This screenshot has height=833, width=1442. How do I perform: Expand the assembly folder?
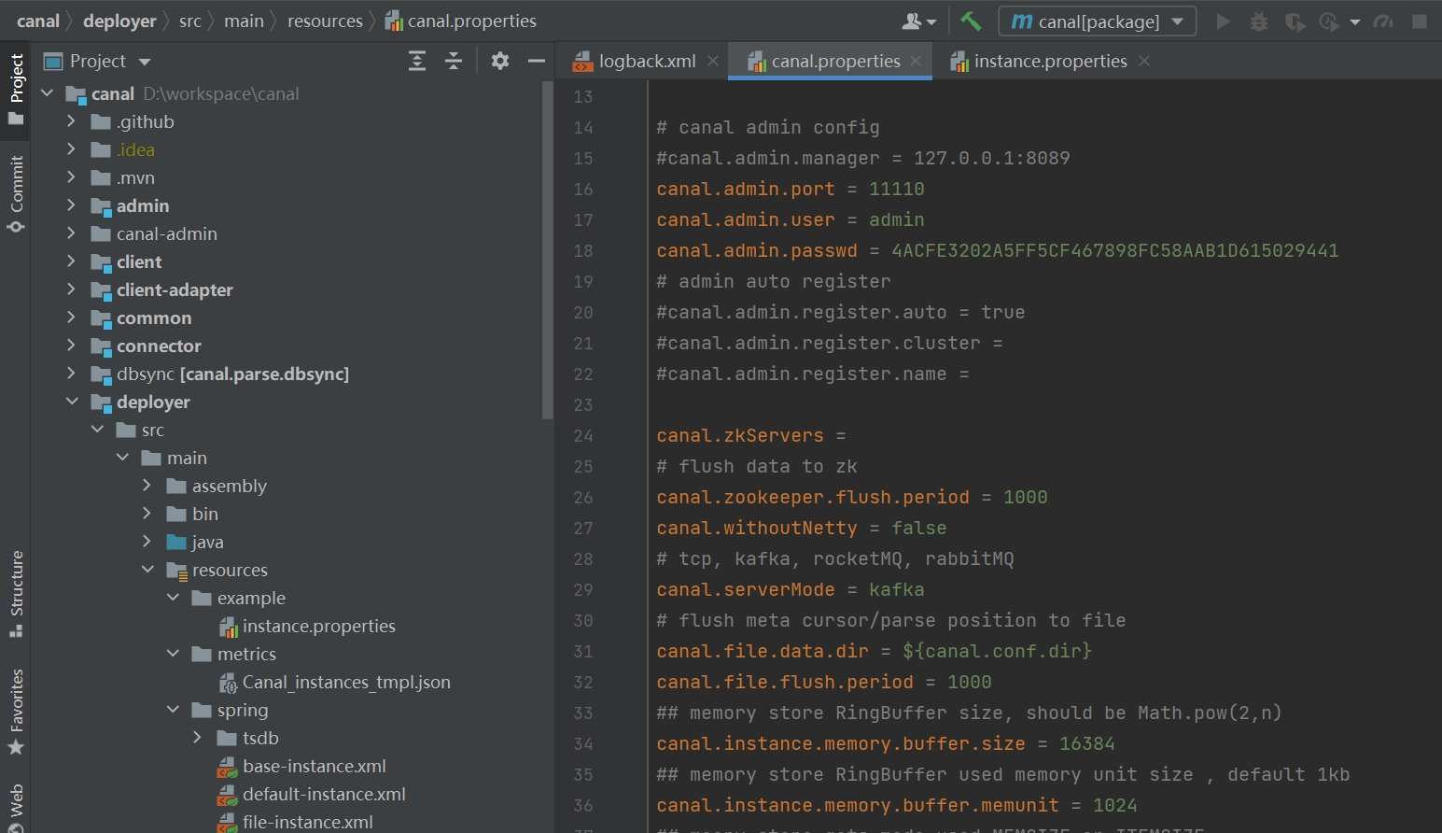coord(147,486)
